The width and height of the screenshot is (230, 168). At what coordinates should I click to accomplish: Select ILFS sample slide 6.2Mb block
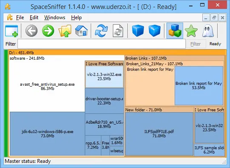209,150
